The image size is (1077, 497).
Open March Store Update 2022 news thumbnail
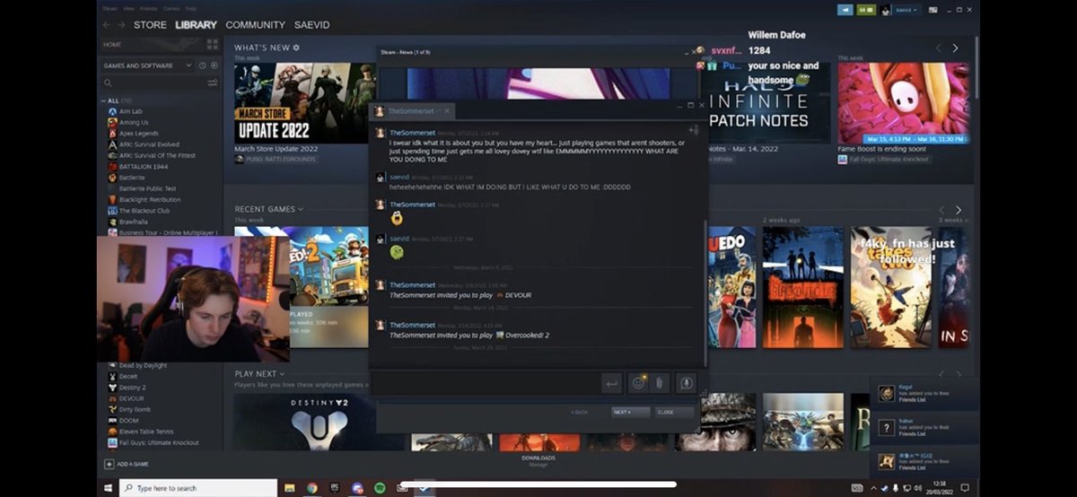tap(303, 103)
